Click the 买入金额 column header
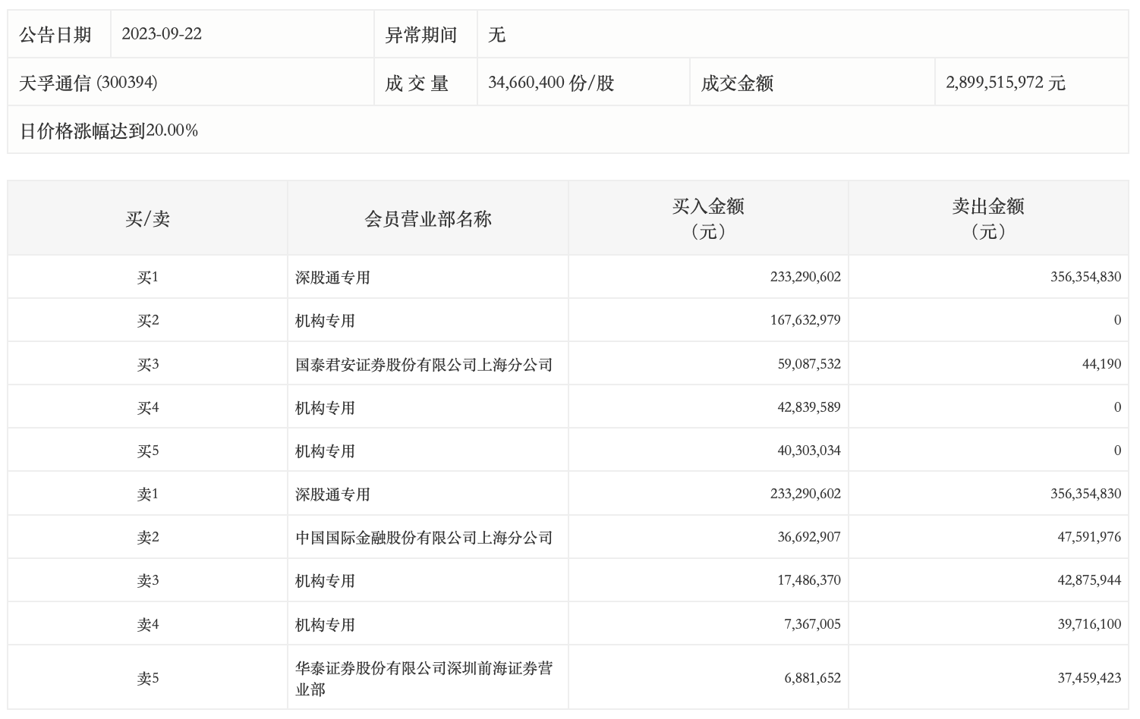The height and width of the screenshot is (719, 1140). coord(707,218)
